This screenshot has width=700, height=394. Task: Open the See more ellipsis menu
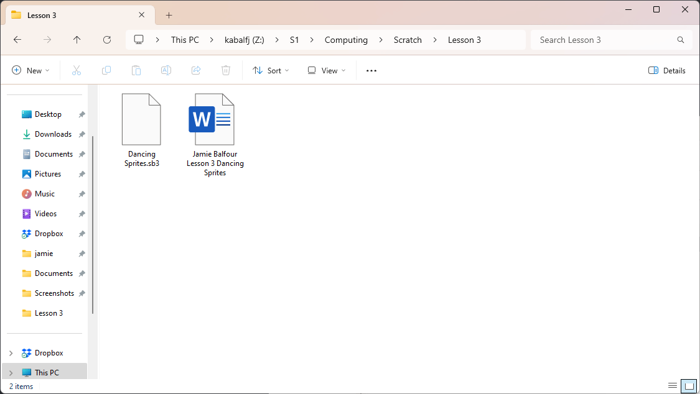click(371, 70)
